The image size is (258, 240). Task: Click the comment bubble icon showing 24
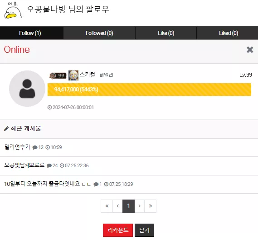pos(49,165)
